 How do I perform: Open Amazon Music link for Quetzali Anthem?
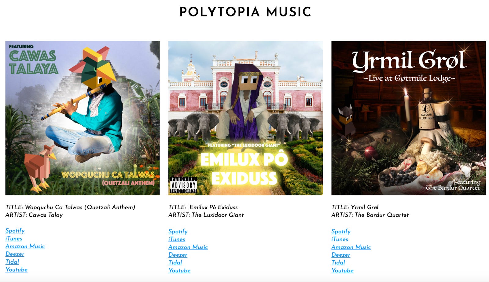(x=25, y=246)
